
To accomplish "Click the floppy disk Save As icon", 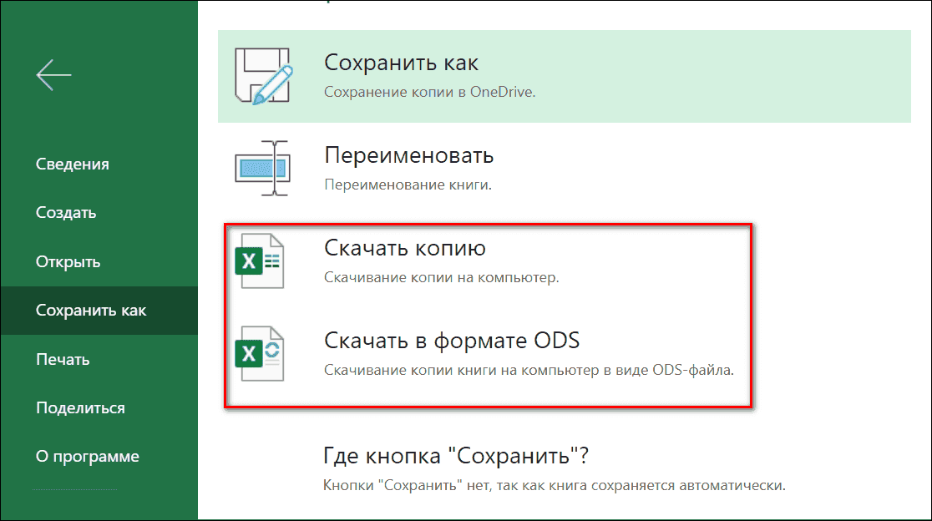I will (263, 75).
